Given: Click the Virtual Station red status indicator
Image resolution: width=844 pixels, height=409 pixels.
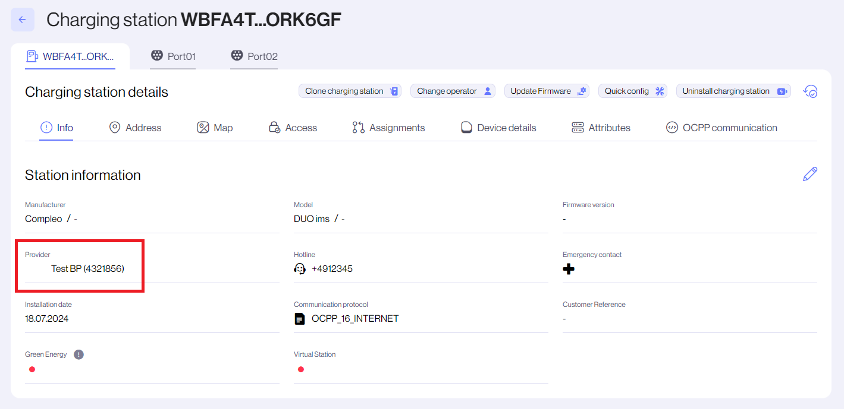Looking at the screenshot, I should click(x=301, y=369).
